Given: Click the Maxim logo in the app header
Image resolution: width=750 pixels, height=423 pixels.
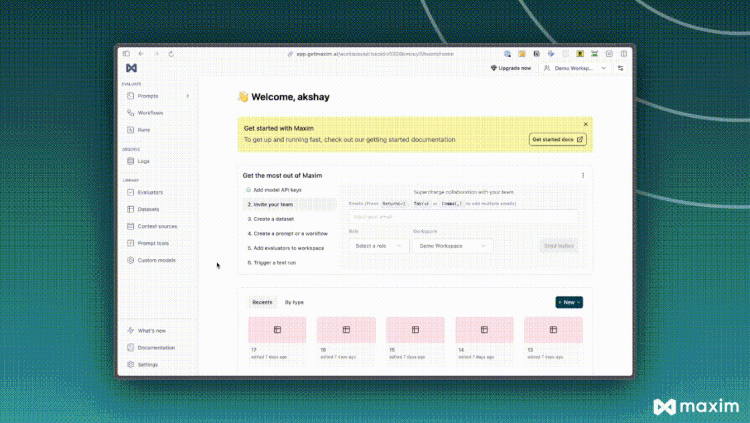Looking at the screenshot, I should coord(131,68).
